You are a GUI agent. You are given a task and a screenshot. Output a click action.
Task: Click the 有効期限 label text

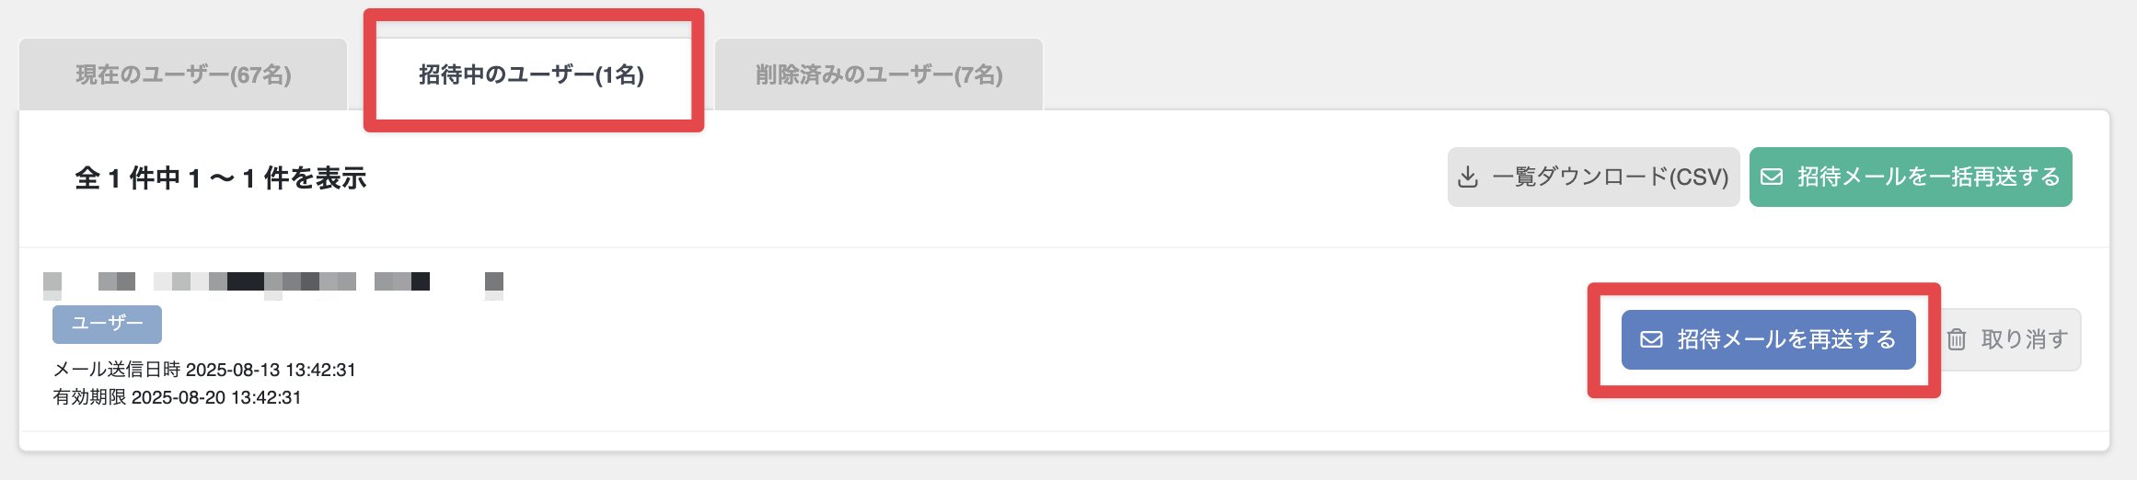click(x=89, y=397)
